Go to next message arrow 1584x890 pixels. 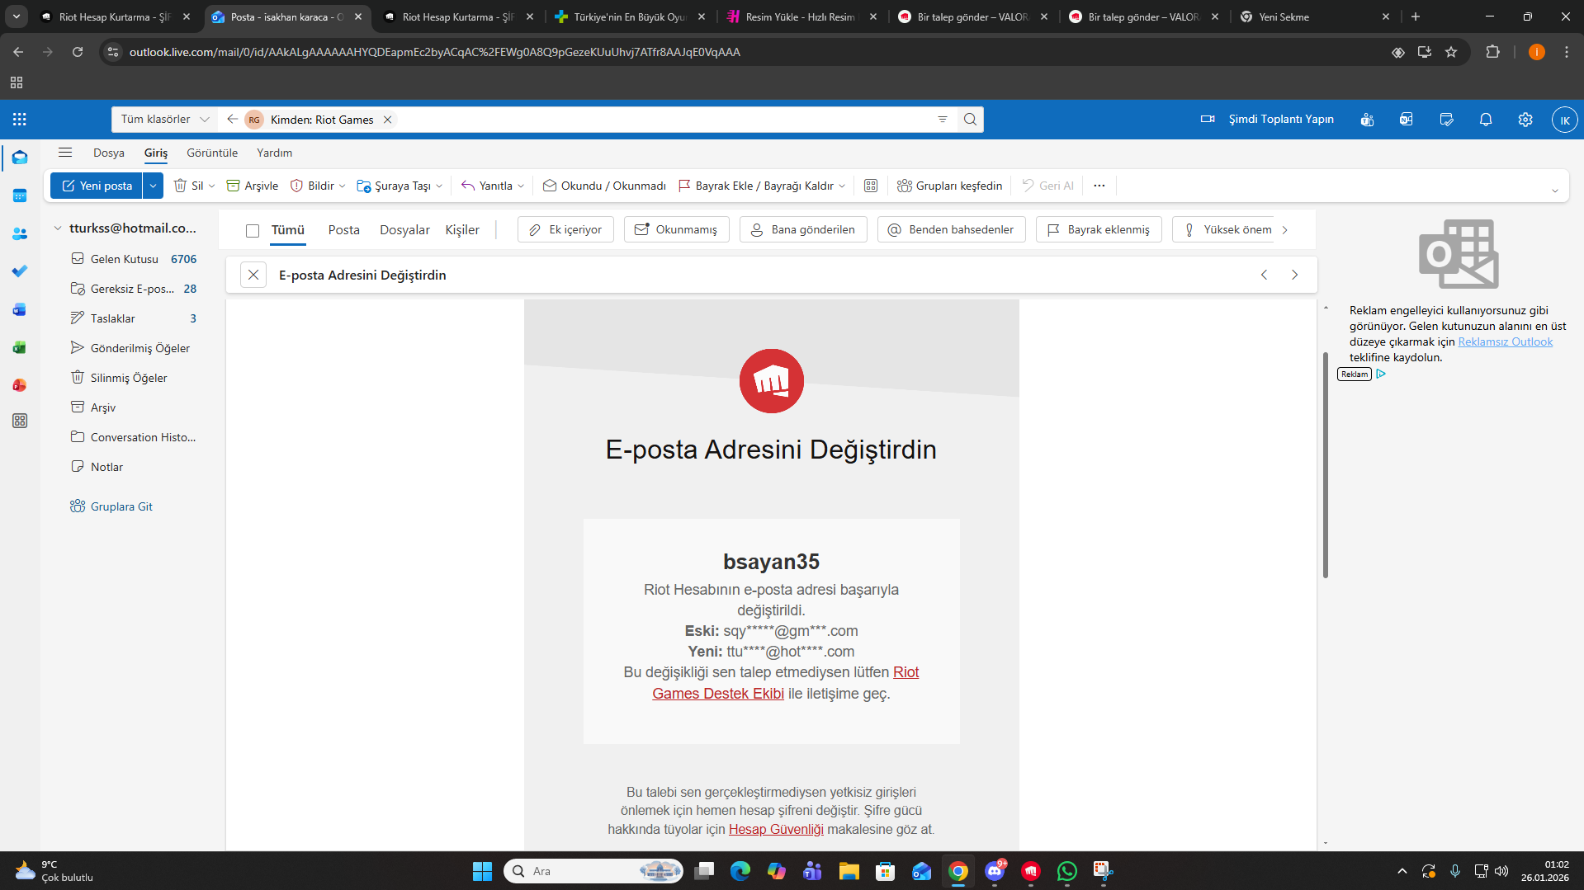point(1294,275)
